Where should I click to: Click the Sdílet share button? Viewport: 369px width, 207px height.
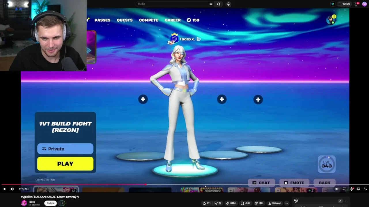tap(231, 203)
